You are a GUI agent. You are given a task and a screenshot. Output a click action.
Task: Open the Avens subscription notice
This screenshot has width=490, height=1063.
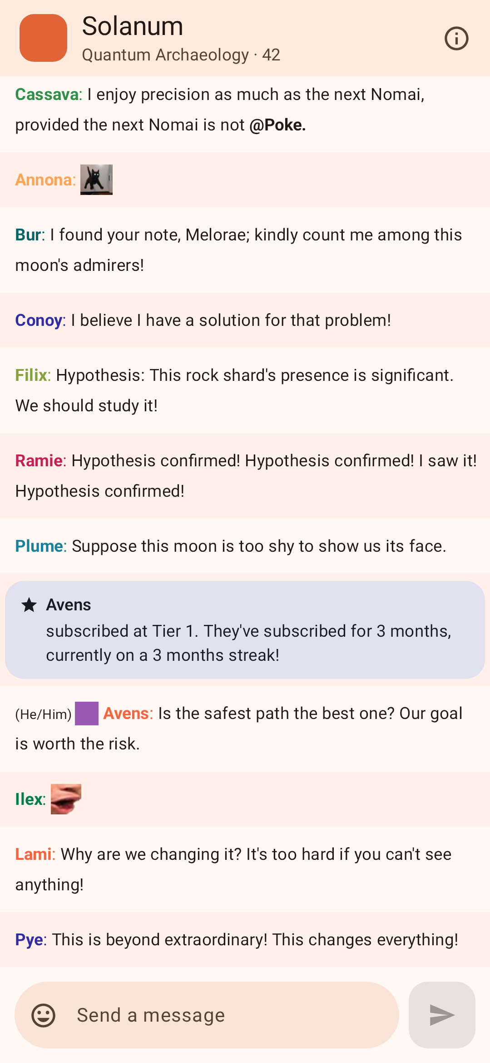(245, 630)
